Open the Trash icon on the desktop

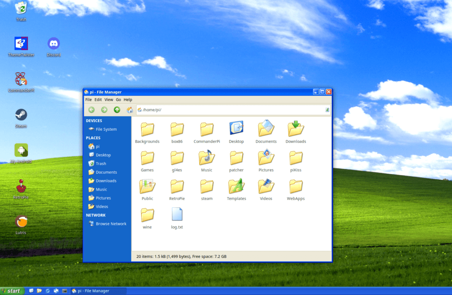(x=20, y=8)
